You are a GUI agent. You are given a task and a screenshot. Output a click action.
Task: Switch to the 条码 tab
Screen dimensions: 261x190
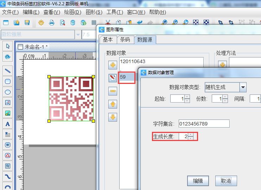[125, 39]
